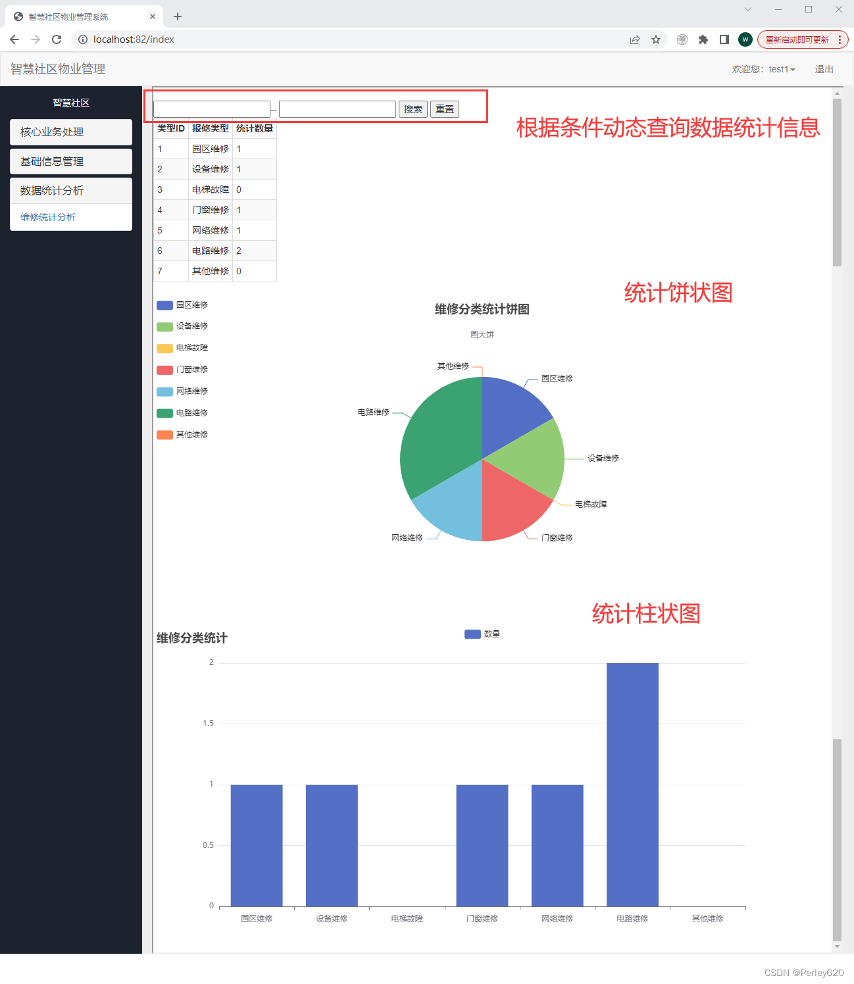
Task: Open Chrome's three-dot menu
Action: tap(840, 39)
